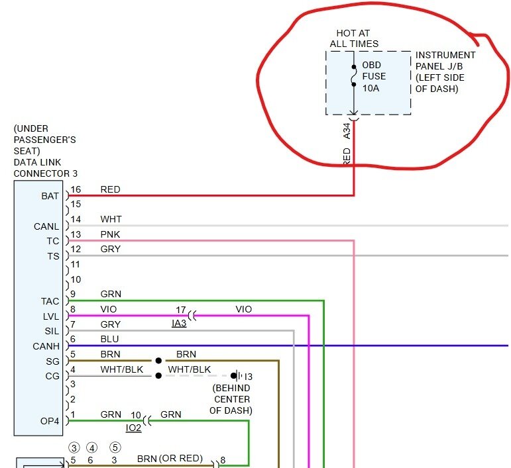
Task: Click the OP4 pin label
Action: coord(50,421)
